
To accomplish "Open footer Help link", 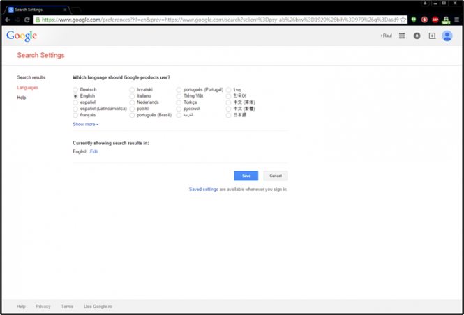I will click(21, 307).
